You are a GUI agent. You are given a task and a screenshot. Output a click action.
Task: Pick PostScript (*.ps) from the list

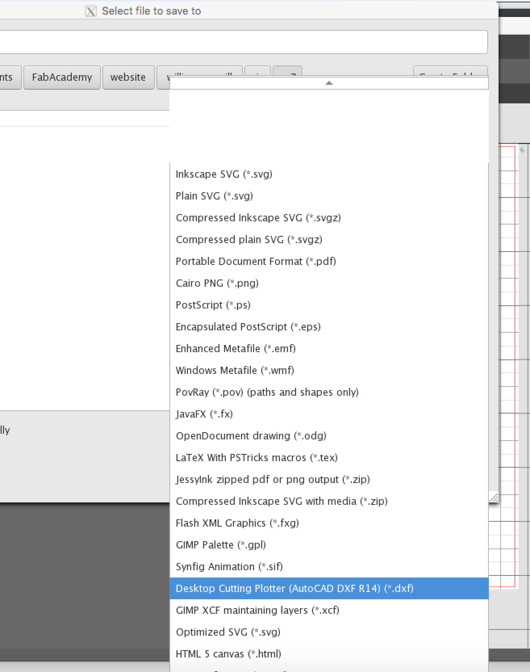329,305
